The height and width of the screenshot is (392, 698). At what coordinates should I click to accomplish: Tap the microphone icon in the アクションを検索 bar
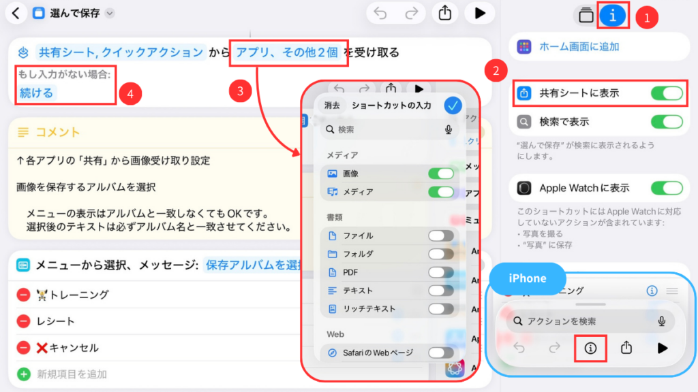[x=662, y=321]
